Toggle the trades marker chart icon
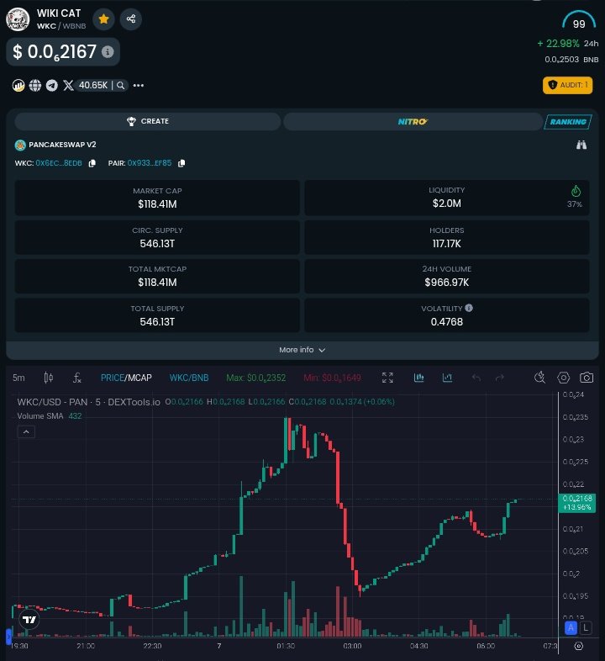 click(x=447, y=378)
